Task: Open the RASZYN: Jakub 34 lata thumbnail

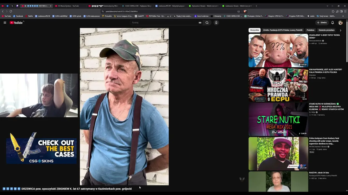Action: point(278,182)
